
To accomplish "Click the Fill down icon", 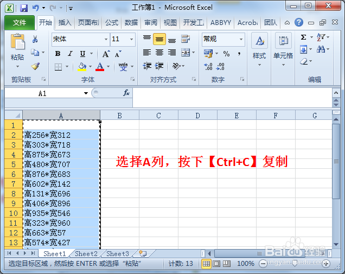I will coord(303,49).
